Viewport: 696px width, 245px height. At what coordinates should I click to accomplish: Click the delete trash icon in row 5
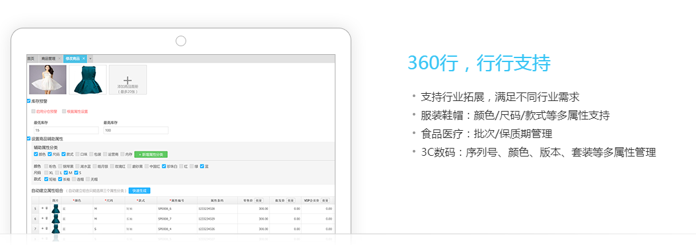[x=47, y=208]
